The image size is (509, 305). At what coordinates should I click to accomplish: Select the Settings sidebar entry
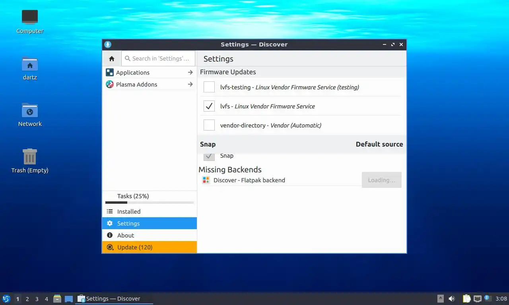pyautogui.click(x=150, y=223)
